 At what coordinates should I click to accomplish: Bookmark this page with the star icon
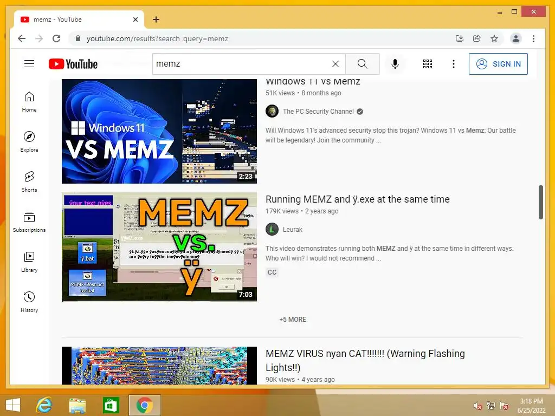[x=494, y=38]
